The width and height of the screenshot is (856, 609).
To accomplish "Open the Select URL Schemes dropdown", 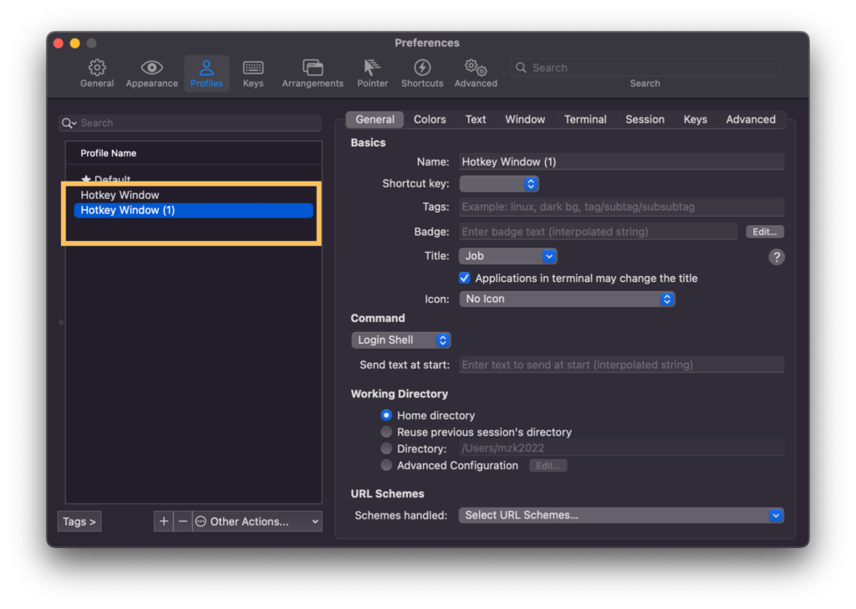I will pos(621,515).
